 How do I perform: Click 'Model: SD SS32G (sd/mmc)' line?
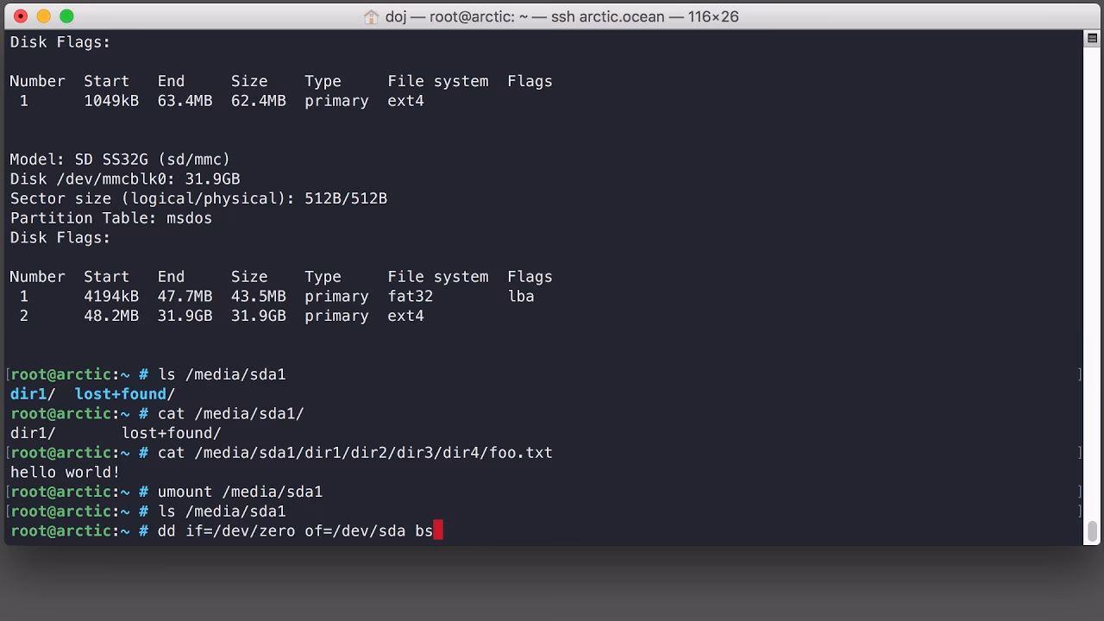click(120, 160)
